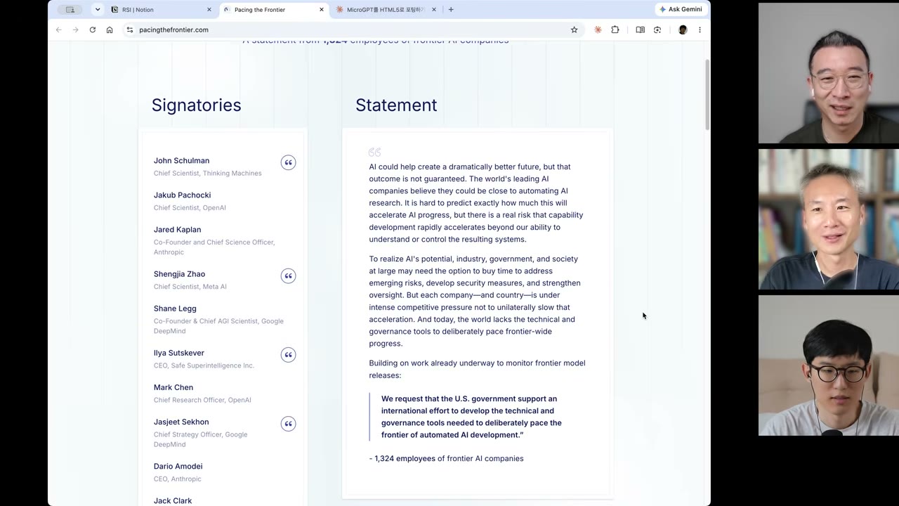Screen dimensions: 899x506
Task: Click 'CEO, Safe Superintelligence Inc.' subtitle
Action: pyautogui.click(x=204, y=365)
